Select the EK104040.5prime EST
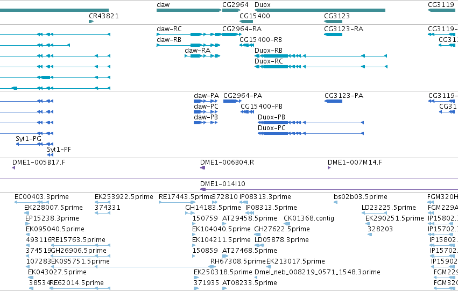The width and height of the screenshot is (458, 291). pyautogui.click(x=194, y=235)
